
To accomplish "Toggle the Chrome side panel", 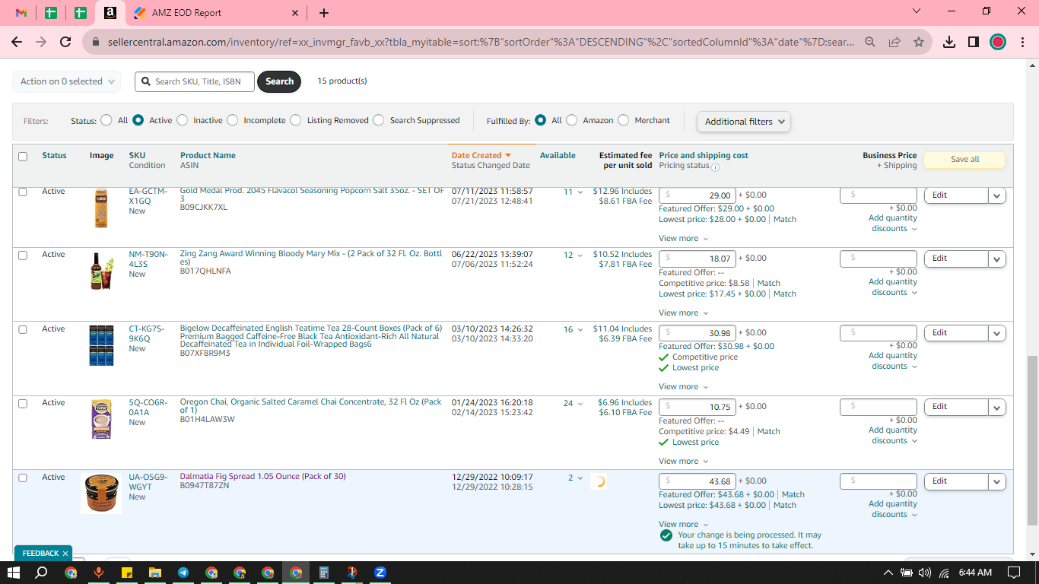I will point(974,43).
